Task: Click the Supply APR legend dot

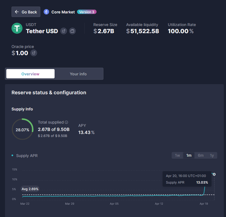Action: [x=12, y=155]
